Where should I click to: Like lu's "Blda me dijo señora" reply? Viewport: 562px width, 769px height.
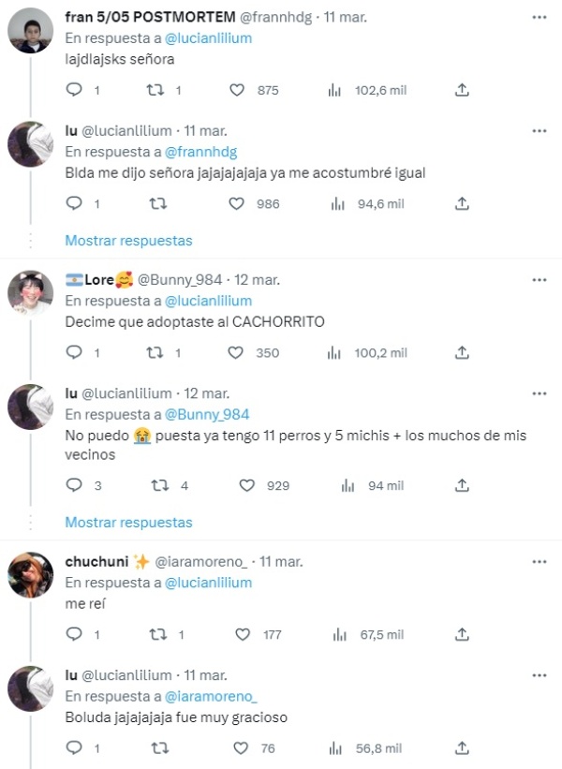pos(237,203)
